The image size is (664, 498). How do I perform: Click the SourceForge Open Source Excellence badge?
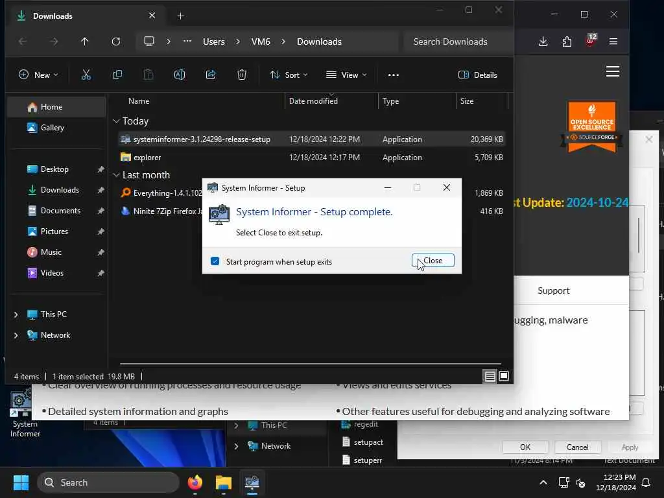pos(591,126)
